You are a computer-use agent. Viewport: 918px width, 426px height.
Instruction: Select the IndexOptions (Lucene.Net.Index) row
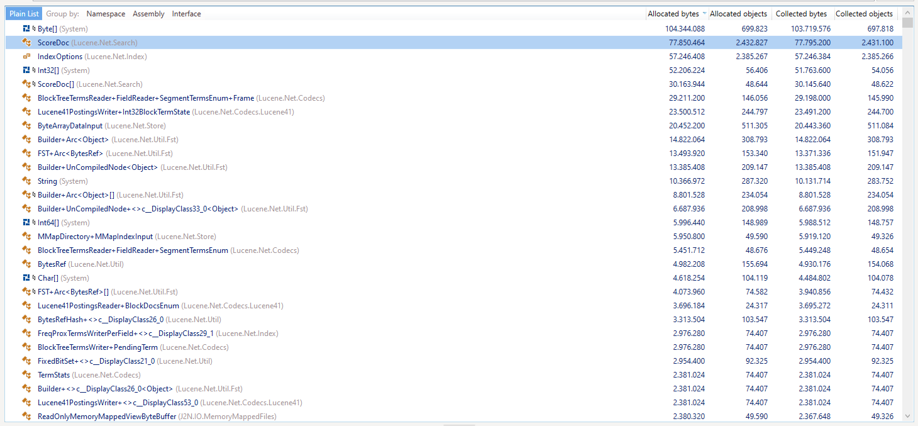point(453,57)
